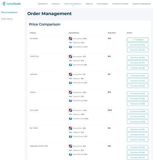Click the last purchase button for Cotton Role
Image resolution: width=153 pixels, height=160 pixels.
coord(138,68)
